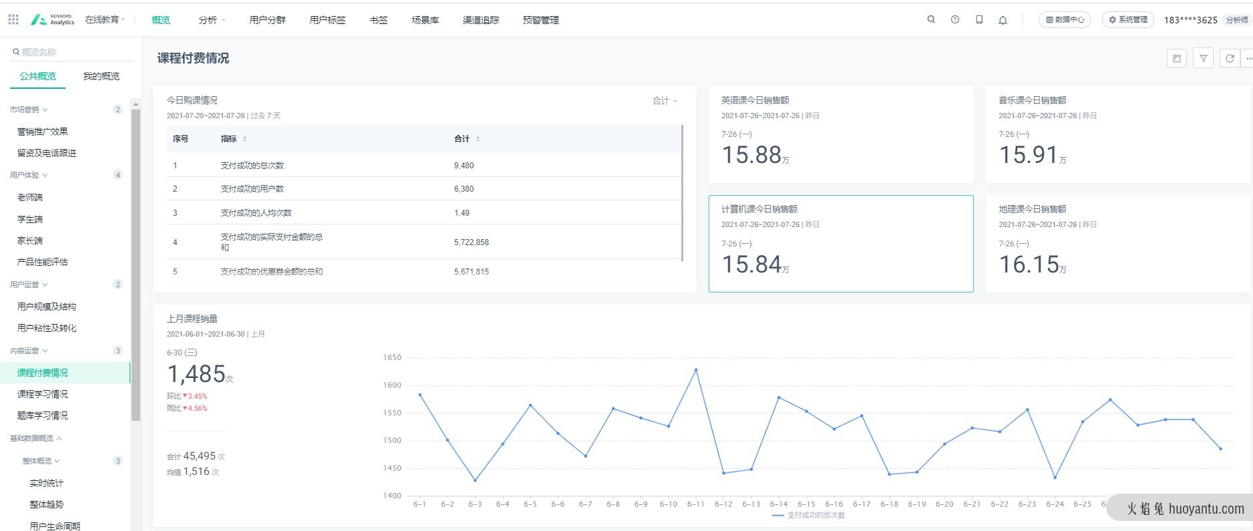This screenshot has width=1253, height=531.
Task: Go to 用户分群 menu
Action: pos(267,20)
